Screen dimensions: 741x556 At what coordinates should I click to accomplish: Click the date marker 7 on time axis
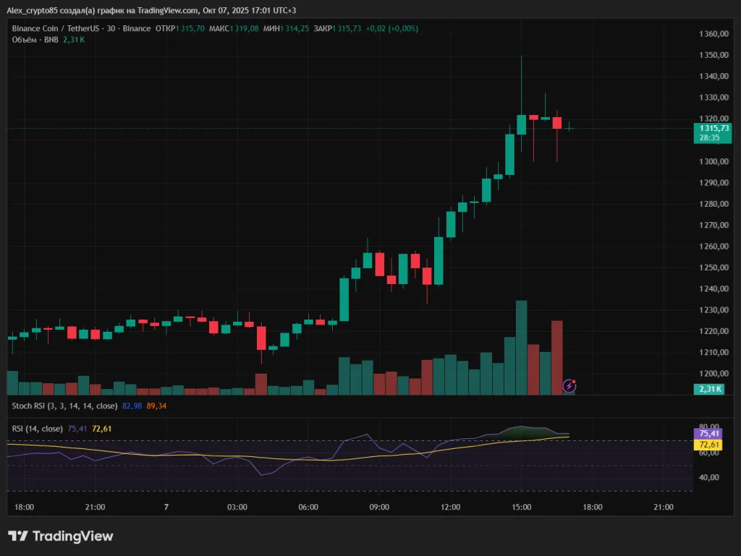166,507
